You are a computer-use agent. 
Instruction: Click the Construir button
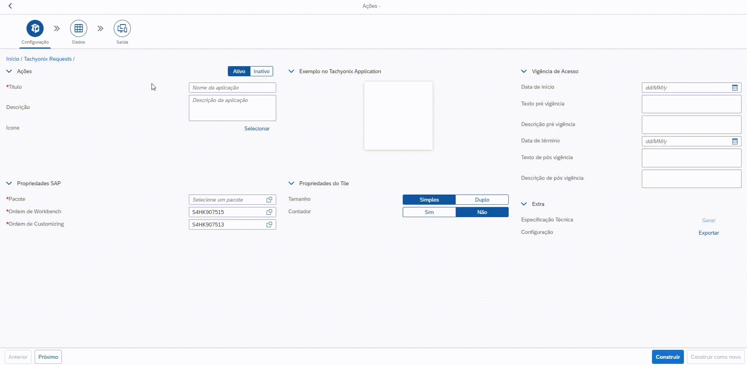(668, 357)
